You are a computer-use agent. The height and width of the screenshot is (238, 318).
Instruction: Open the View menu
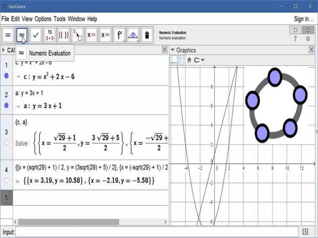coord(27,19)
